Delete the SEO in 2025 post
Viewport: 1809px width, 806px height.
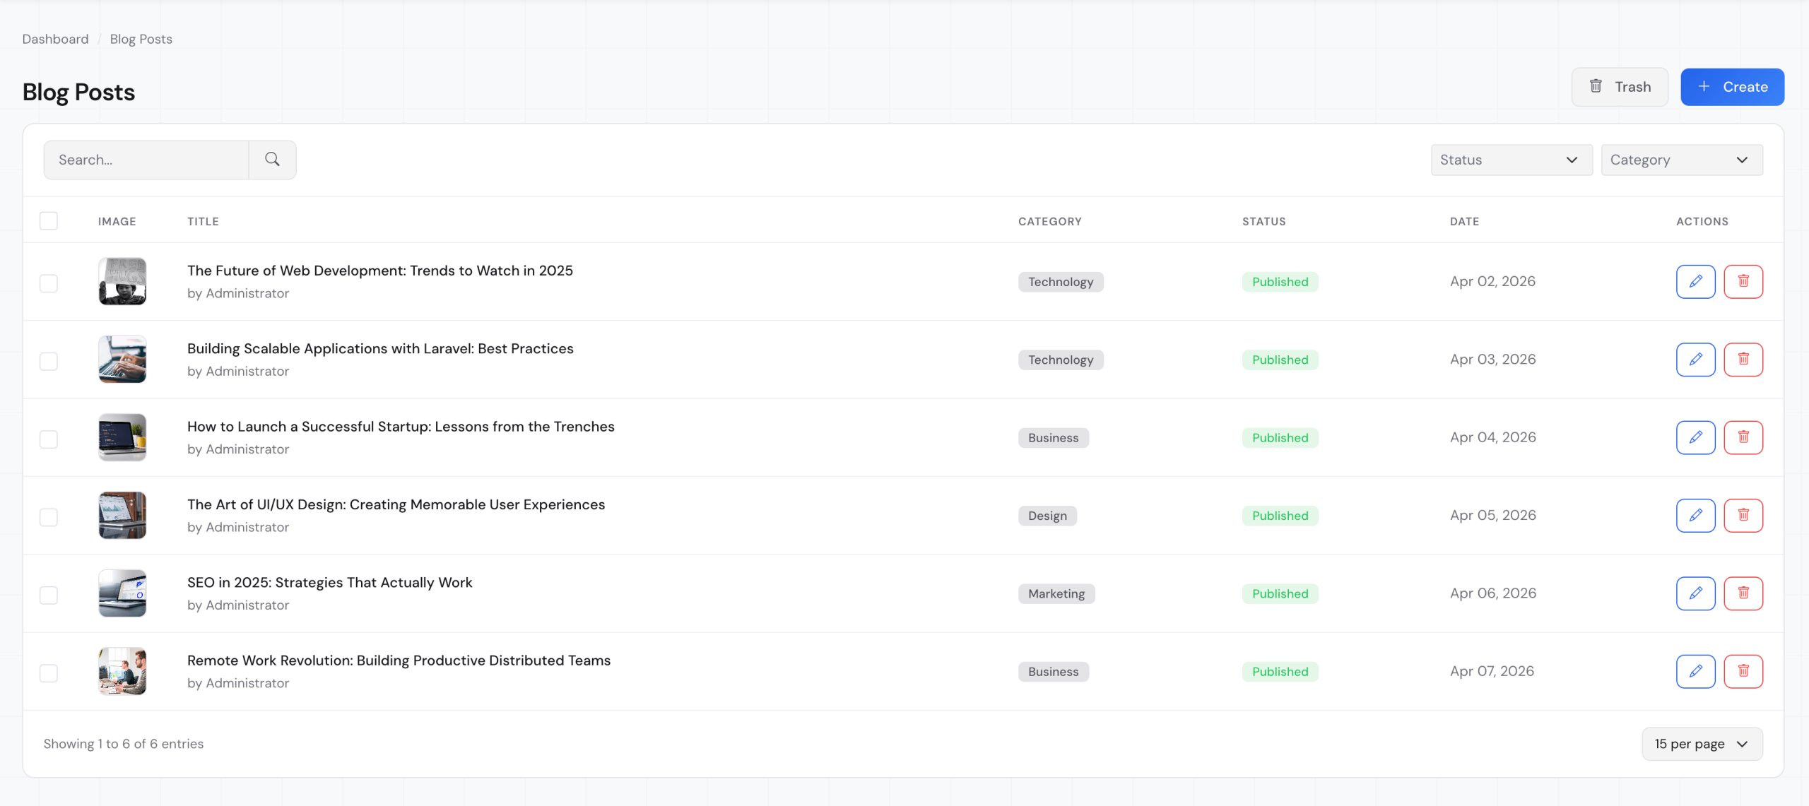click(1743, 593)
